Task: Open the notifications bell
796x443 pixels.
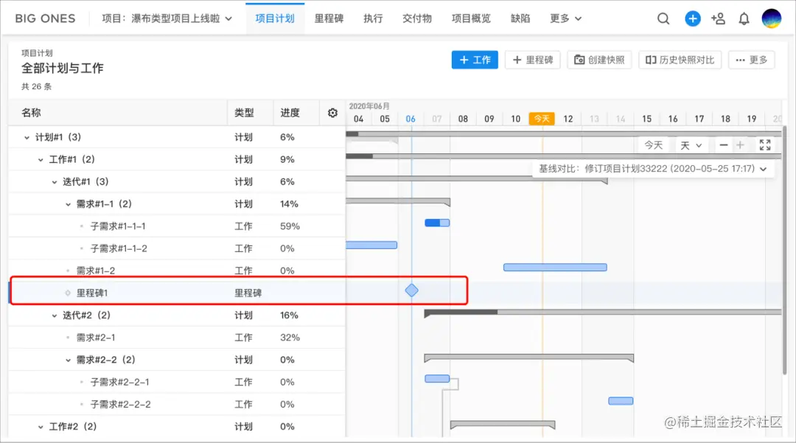Action: click(744, 19)
